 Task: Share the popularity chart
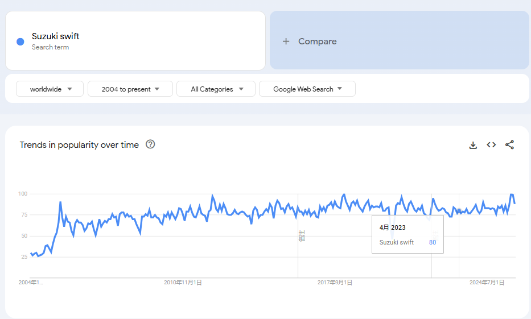coord(510,145)
